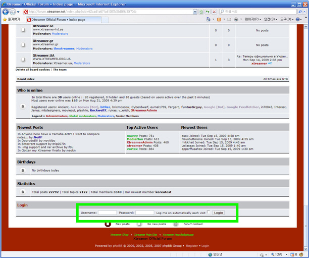This screenshot has width=309, height=258.
Task: Open the Xtreamer.se forum link
Action: [43, 26]
